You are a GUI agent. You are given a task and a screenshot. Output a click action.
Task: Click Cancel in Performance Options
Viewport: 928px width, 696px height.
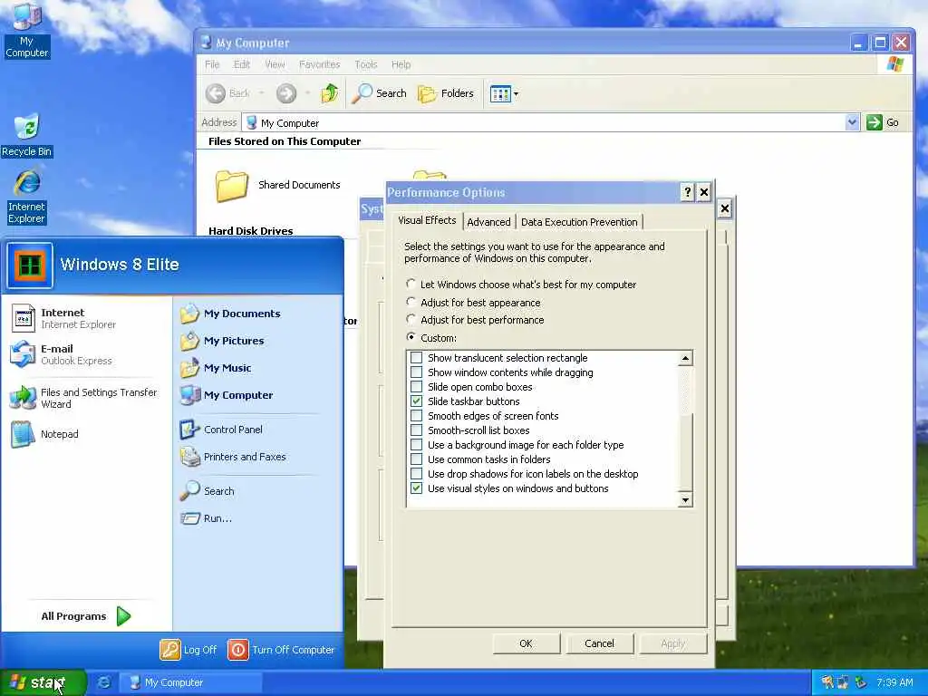point(600,643)
